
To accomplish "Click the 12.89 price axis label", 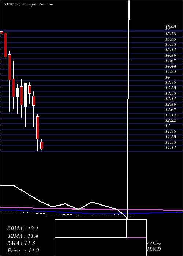I will coord(171,104).
